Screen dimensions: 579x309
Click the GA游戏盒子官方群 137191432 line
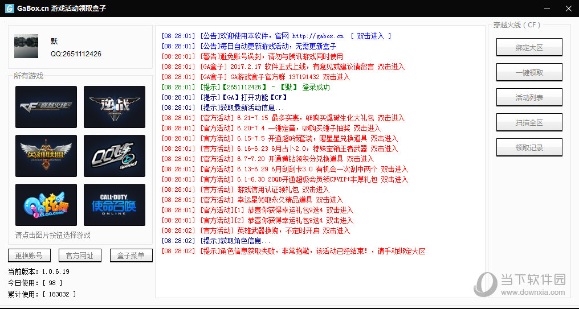coord(255,77)
